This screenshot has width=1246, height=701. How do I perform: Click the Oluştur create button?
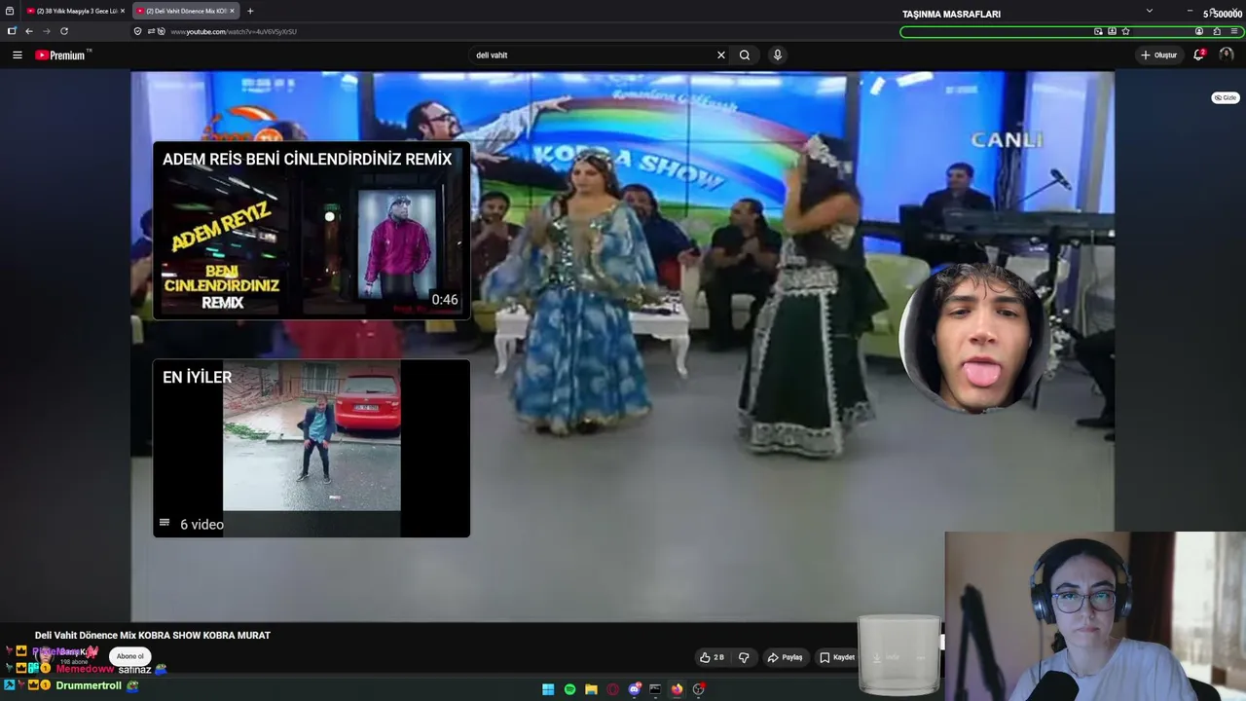pyautogui.click(x=1158, y=55)
